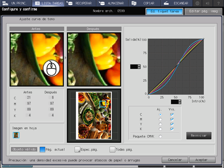Select the Imagen en hoja thumbnail
The width and height of the screenshot is (224, 168).
tap(16, 135)
